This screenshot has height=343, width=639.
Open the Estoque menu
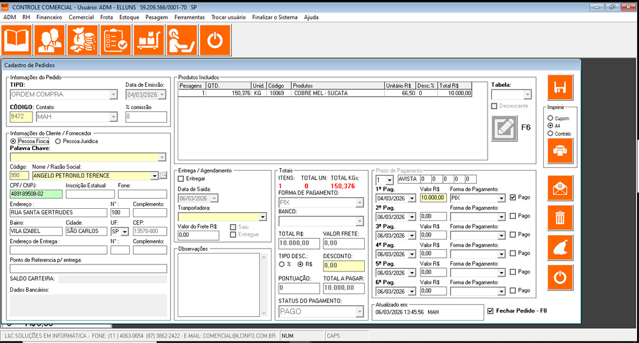129,17
